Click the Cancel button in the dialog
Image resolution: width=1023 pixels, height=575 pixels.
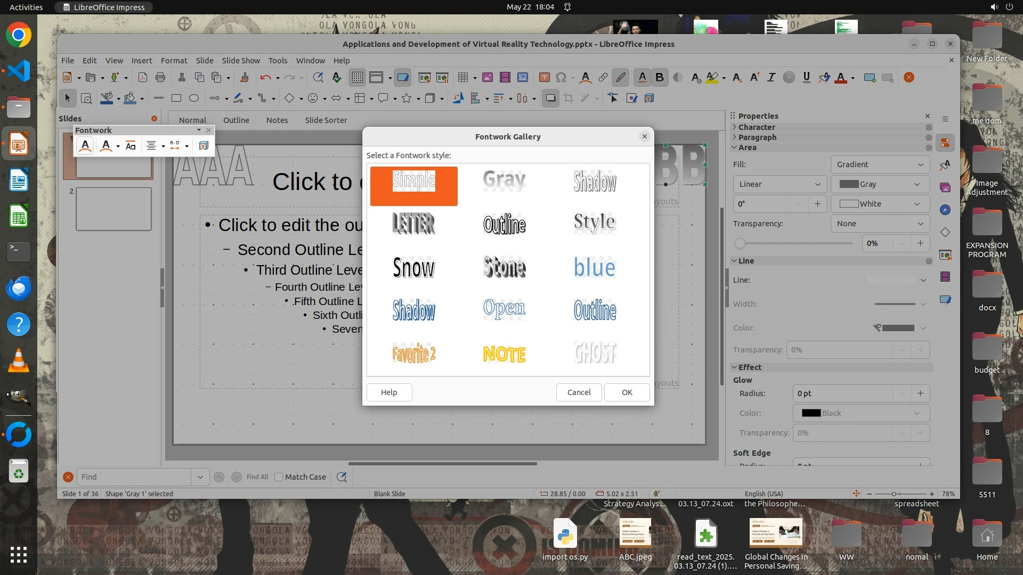click(x=579, y=392)
